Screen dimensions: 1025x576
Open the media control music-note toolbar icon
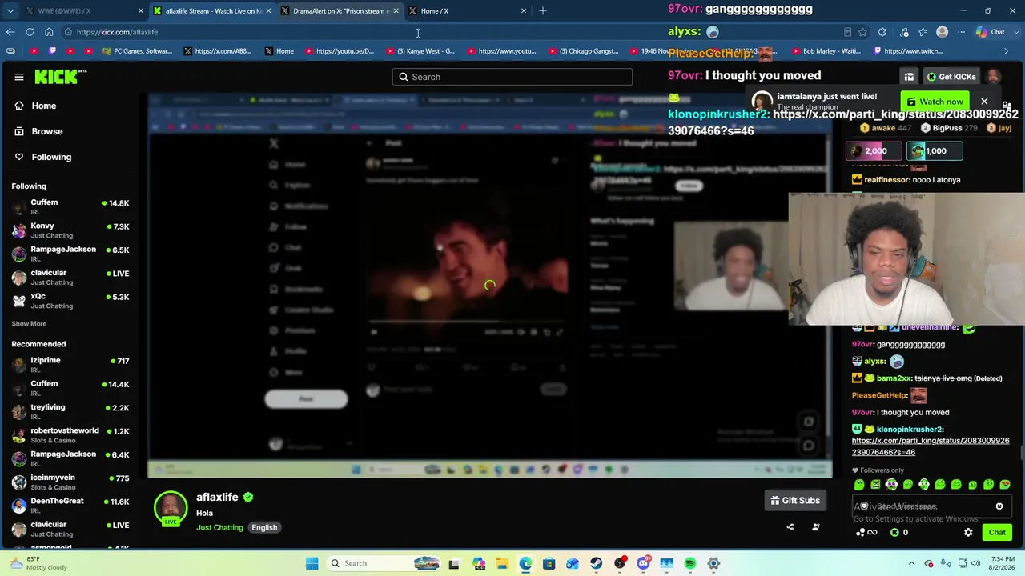point(904,32)
